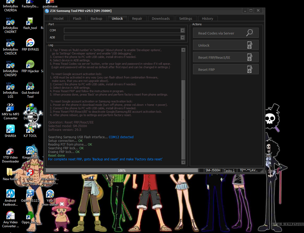Click the TE**-**LAV status bar entry
The height and width of the screenshot is (233, 304).
(x=249, y=170)
